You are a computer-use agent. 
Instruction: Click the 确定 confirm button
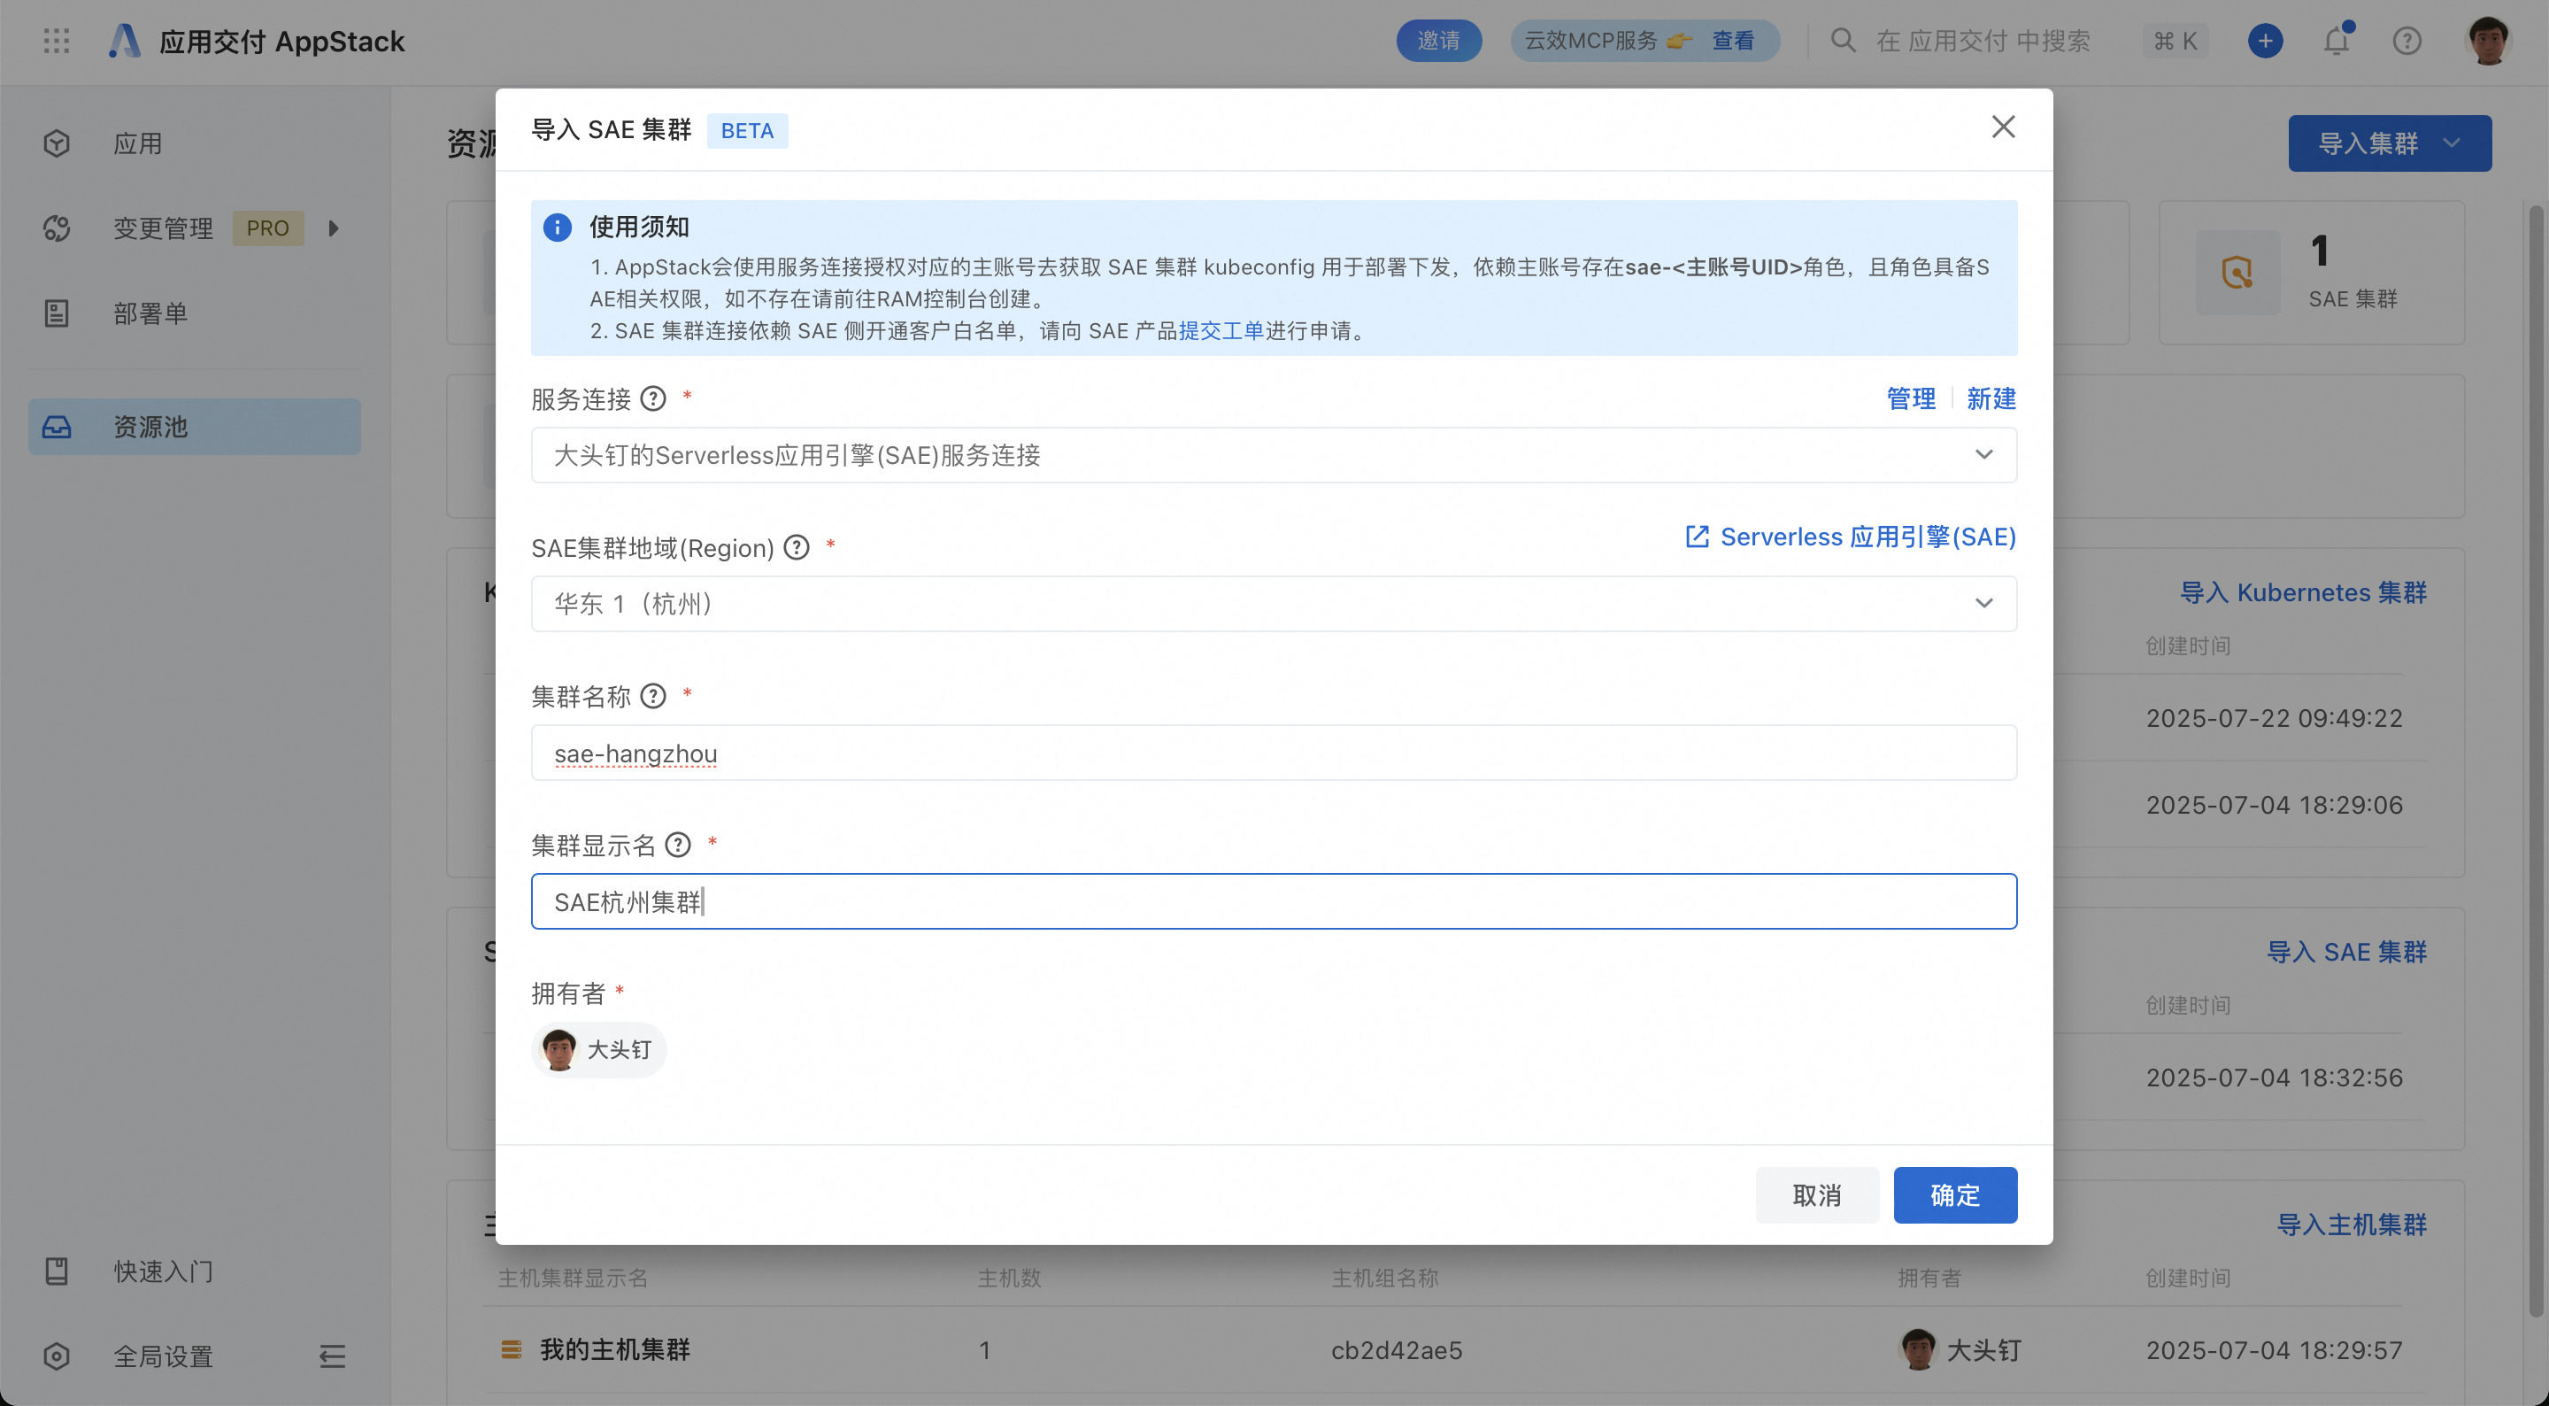click(x=1954, y=1195)
